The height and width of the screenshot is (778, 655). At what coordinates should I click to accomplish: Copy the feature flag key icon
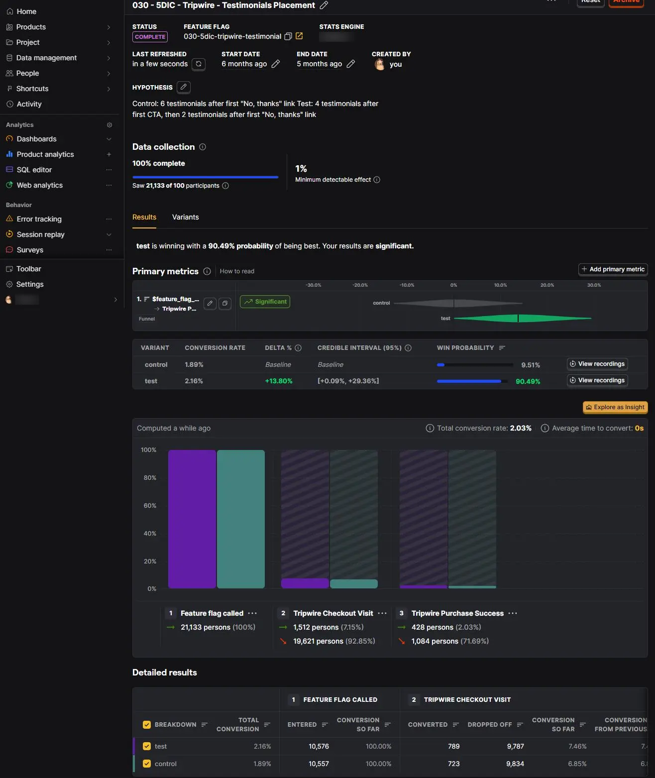click(288, 36)
